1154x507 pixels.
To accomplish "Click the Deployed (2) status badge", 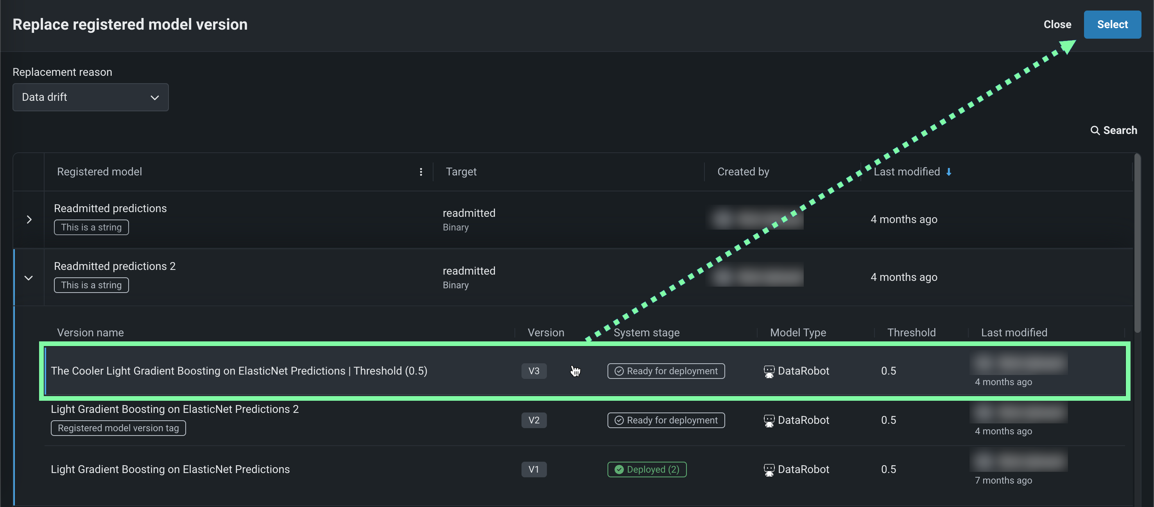I will pos(647,470).
